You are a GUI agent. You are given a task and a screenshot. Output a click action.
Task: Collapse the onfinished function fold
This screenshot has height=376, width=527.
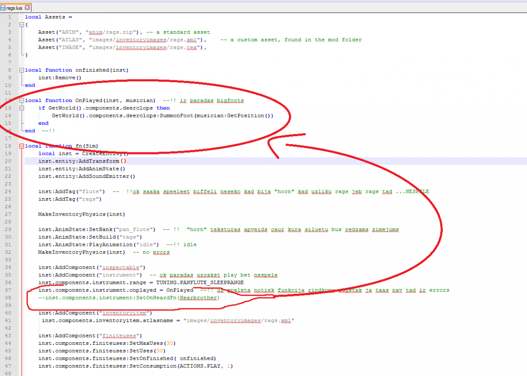[21, 70]
